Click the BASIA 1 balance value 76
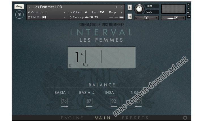The image size is (203, 121). pos(64,101)
